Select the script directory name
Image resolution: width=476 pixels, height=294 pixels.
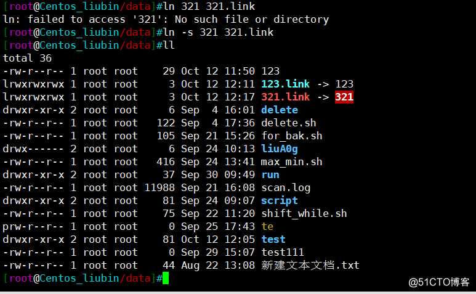(x=280, y=201)
